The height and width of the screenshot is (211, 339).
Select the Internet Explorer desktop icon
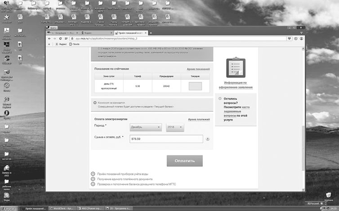click(7, 102)
